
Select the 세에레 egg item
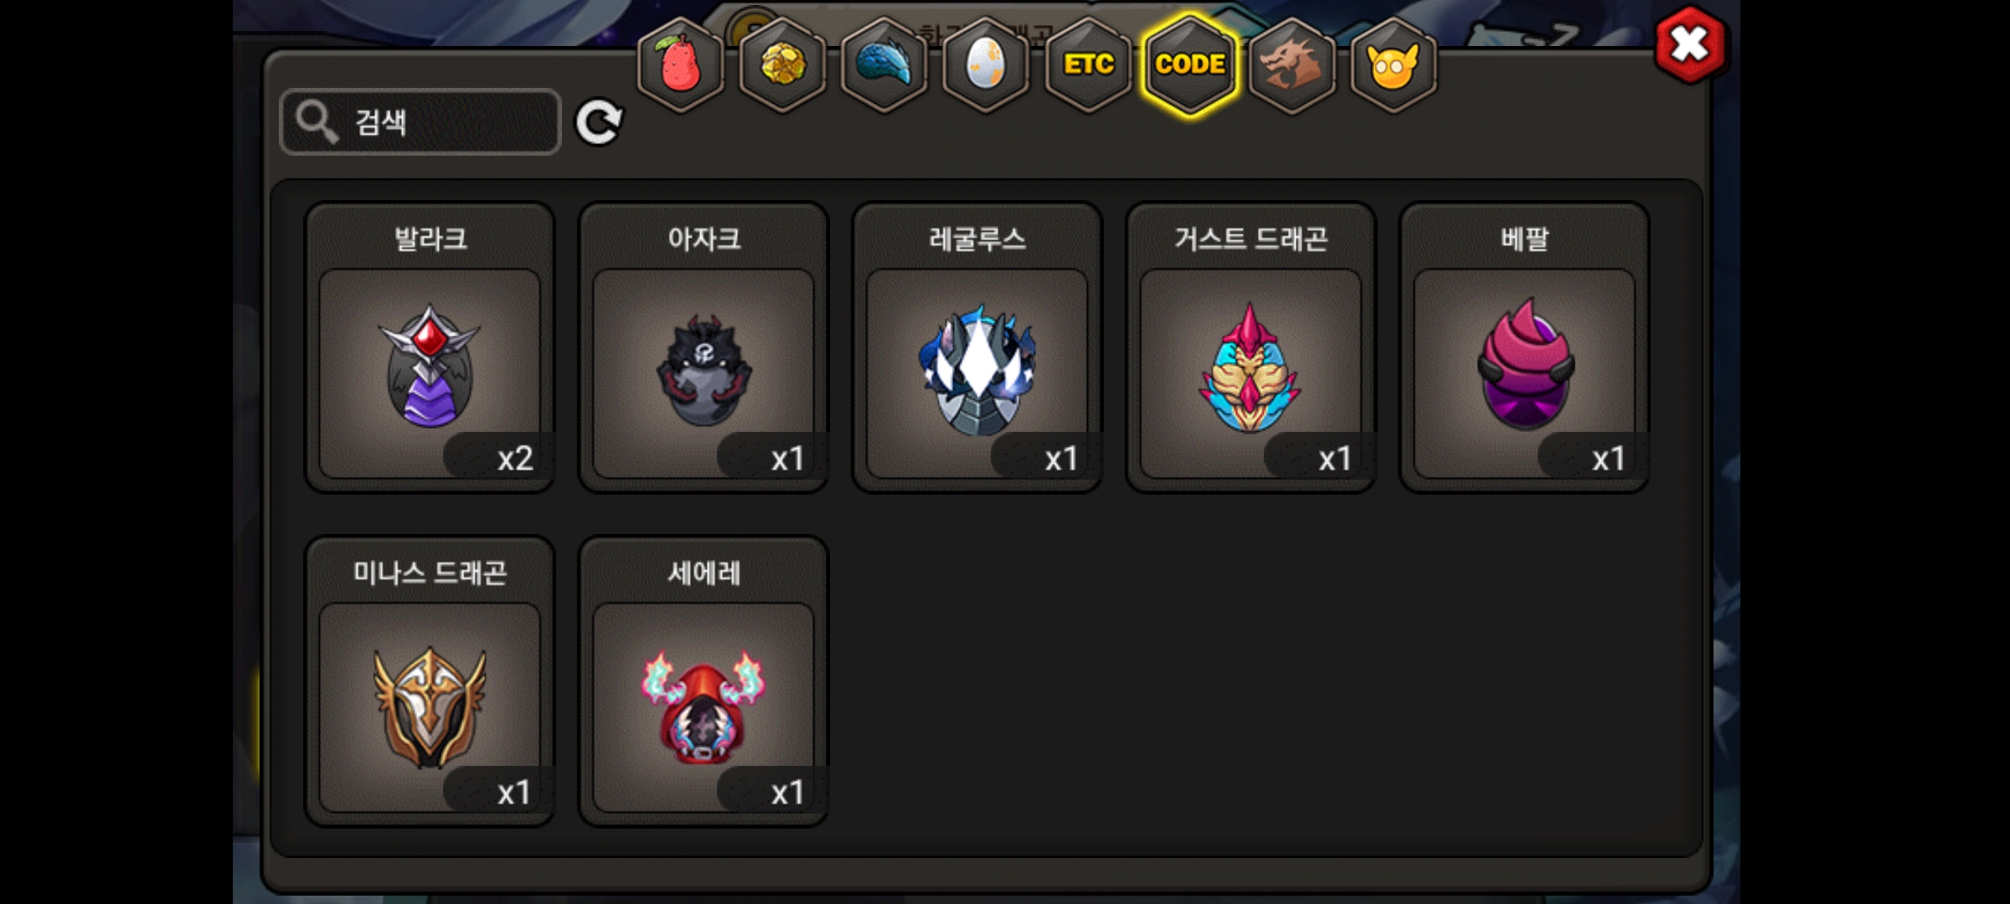tap(703, 681)
